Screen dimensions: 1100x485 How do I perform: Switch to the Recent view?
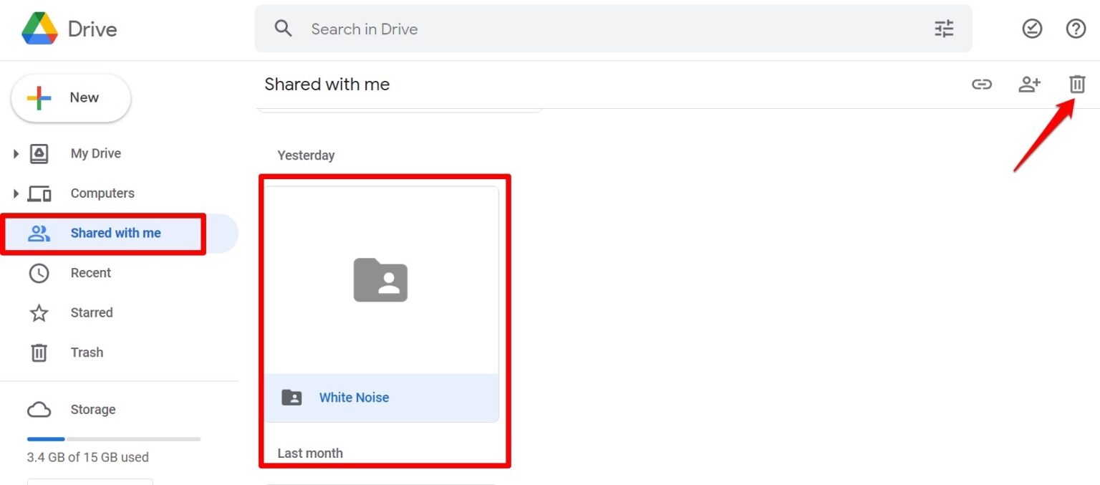tap(91, 273)
